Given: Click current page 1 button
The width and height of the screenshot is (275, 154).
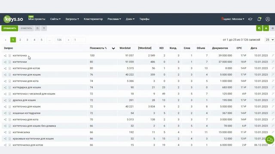Looking at the screenshot, I should [13, 40].
